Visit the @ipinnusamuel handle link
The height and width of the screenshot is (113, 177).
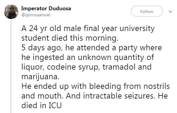(x=36, y=15)
